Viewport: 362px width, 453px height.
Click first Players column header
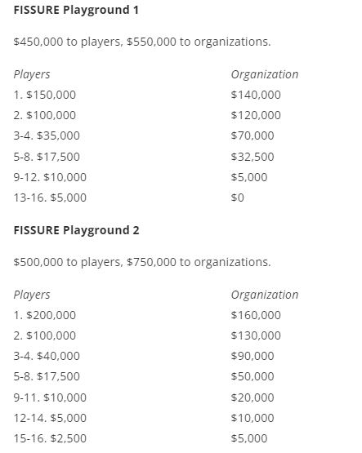coord(32,74)
